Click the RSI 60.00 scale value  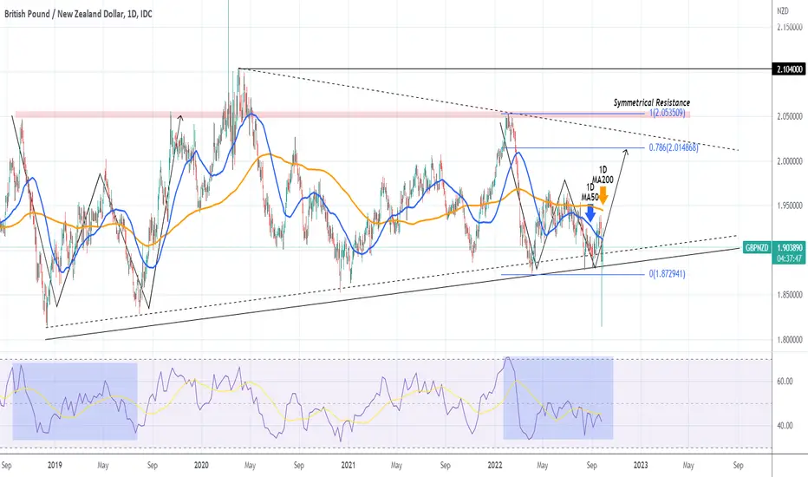point(785,382)
